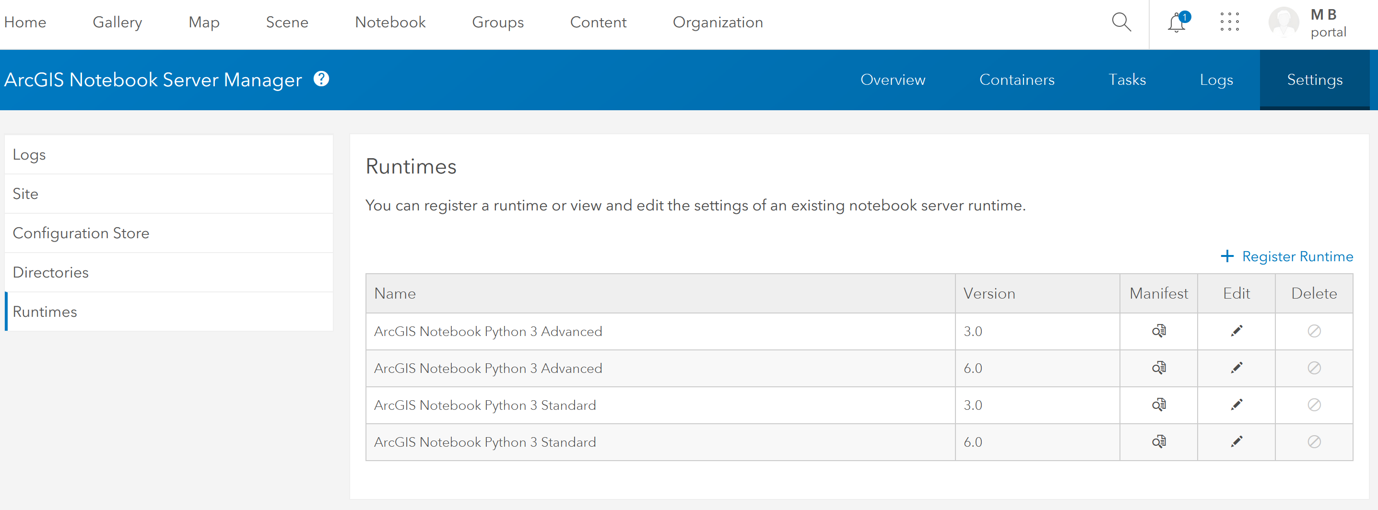Click the Notebook navigation link
This screenshot has height=510, width=1378.
pos(390,23)
